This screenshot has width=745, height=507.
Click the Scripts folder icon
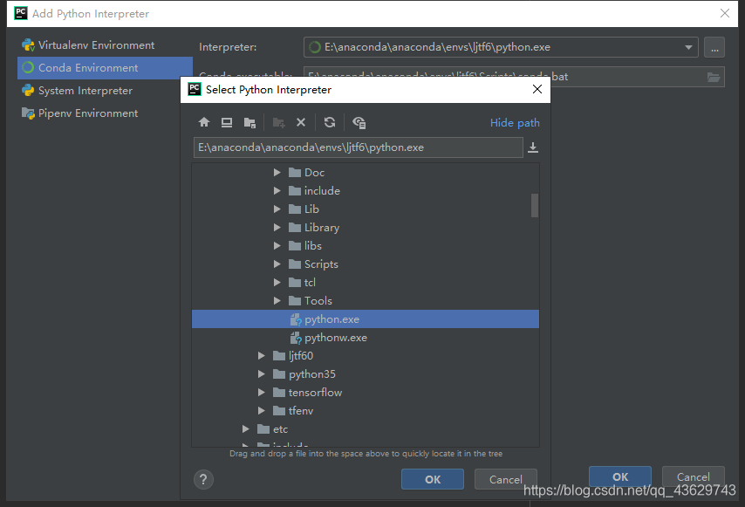[295, 264]
